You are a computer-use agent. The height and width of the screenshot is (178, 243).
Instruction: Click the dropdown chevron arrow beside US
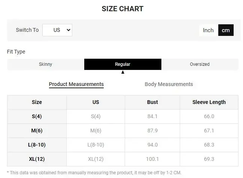[x=69, y=30]
